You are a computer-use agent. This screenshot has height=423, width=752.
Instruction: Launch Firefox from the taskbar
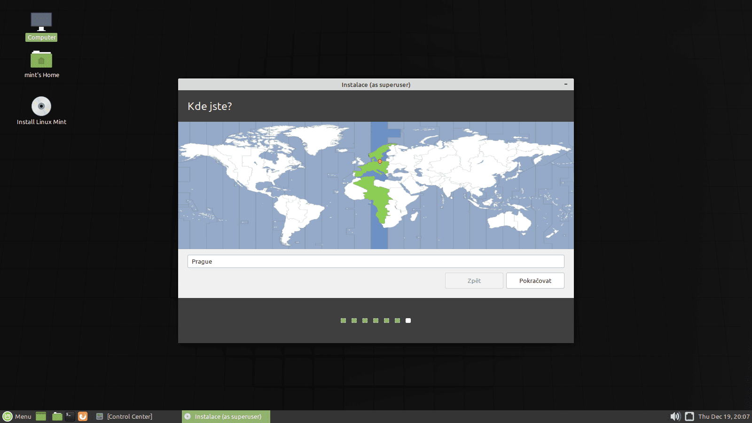point(83,416)
